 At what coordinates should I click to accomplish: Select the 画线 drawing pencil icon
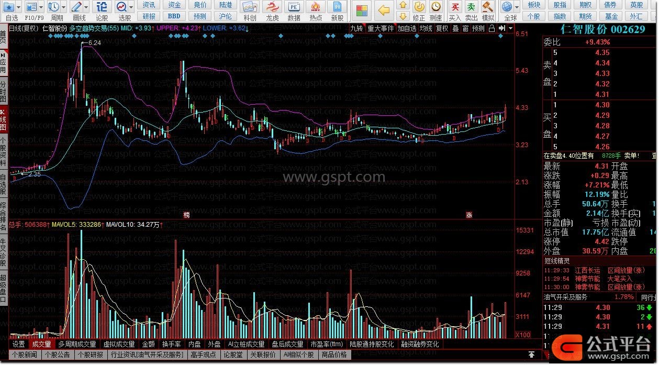pos(76,7)
